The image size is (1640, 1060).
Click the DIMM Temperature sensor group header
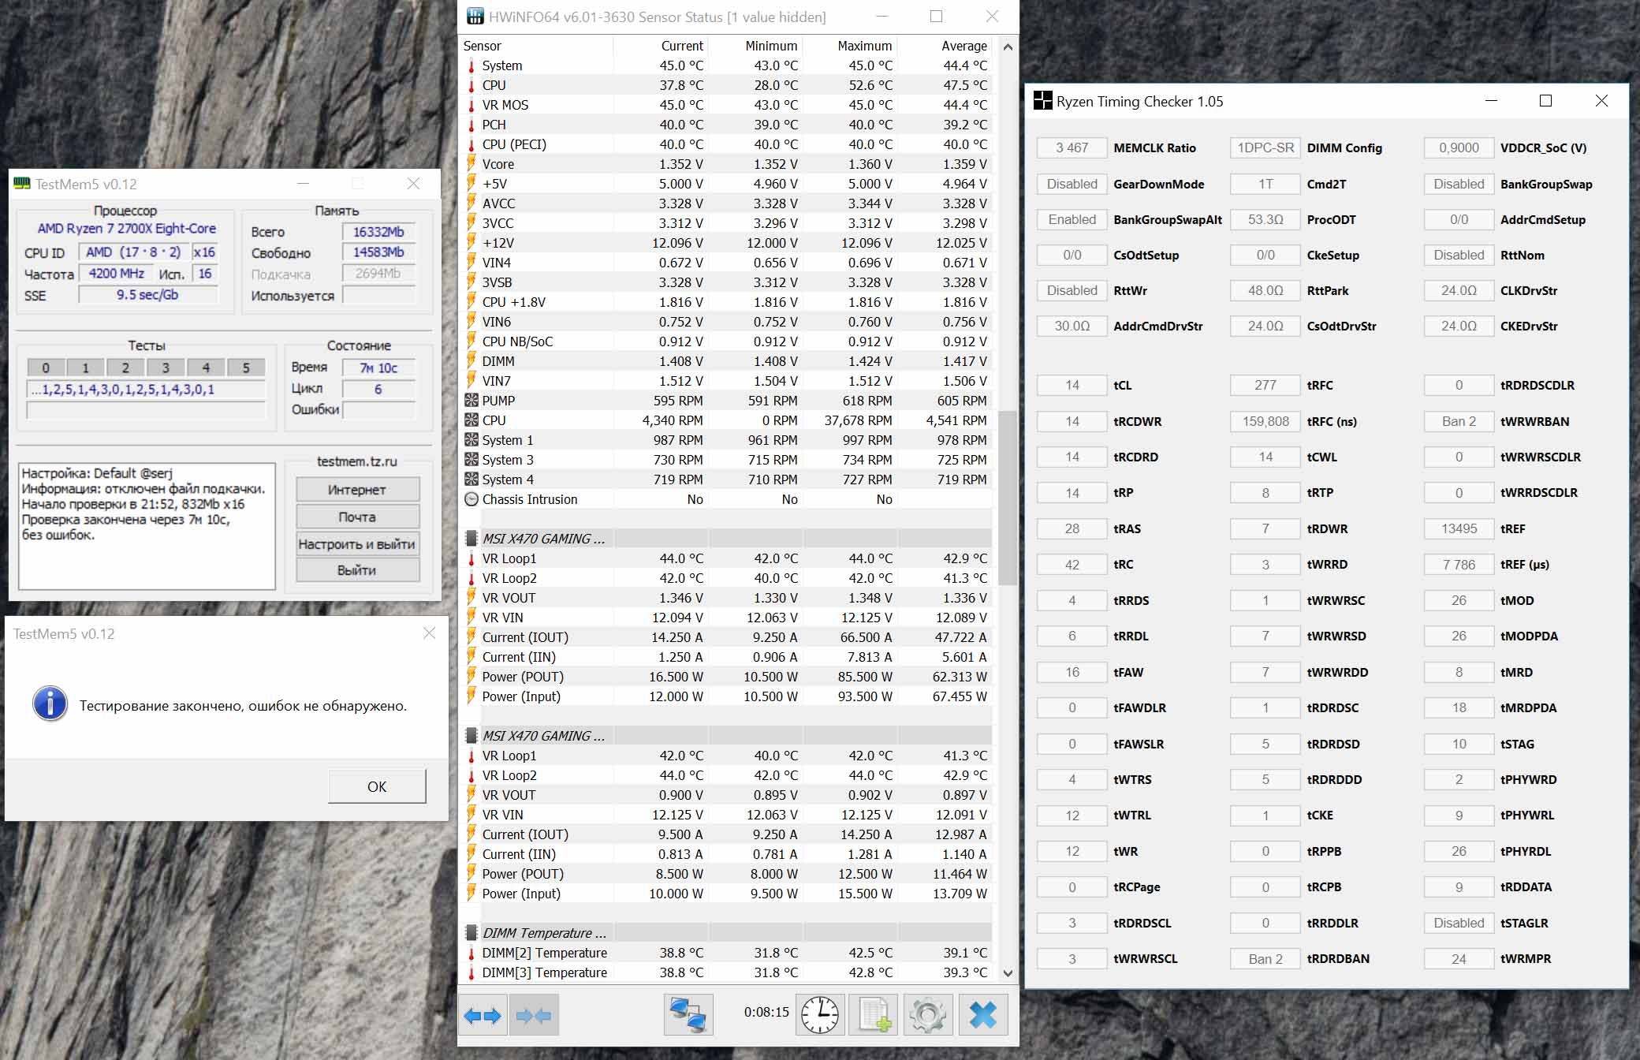[544, 933]
